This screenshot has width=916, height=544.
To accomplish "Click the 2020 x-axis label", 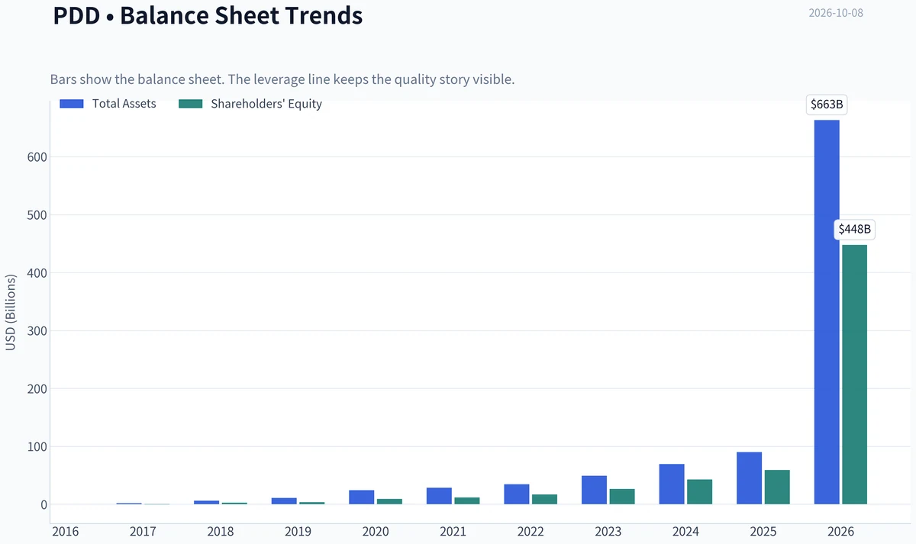I will pyautogui.click(x=376, y=531).
